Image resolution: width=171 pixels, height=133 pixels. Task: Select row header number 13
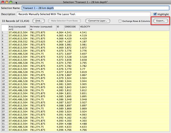click(5, 69)
